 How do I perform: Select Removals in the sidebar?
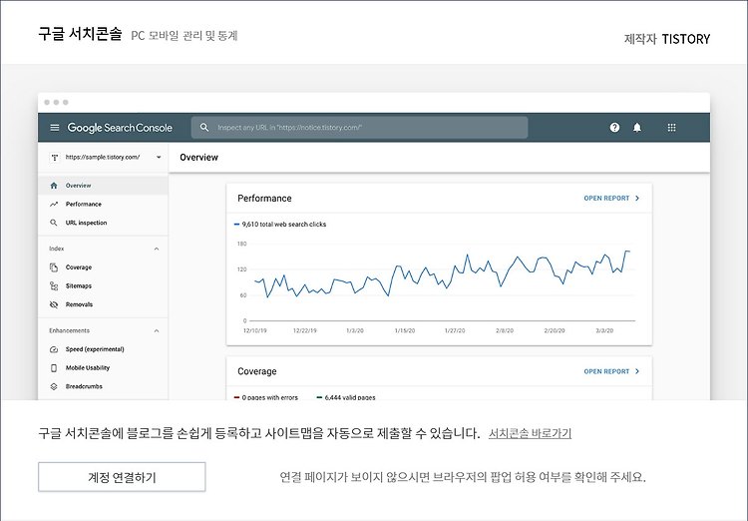(103, 304)
